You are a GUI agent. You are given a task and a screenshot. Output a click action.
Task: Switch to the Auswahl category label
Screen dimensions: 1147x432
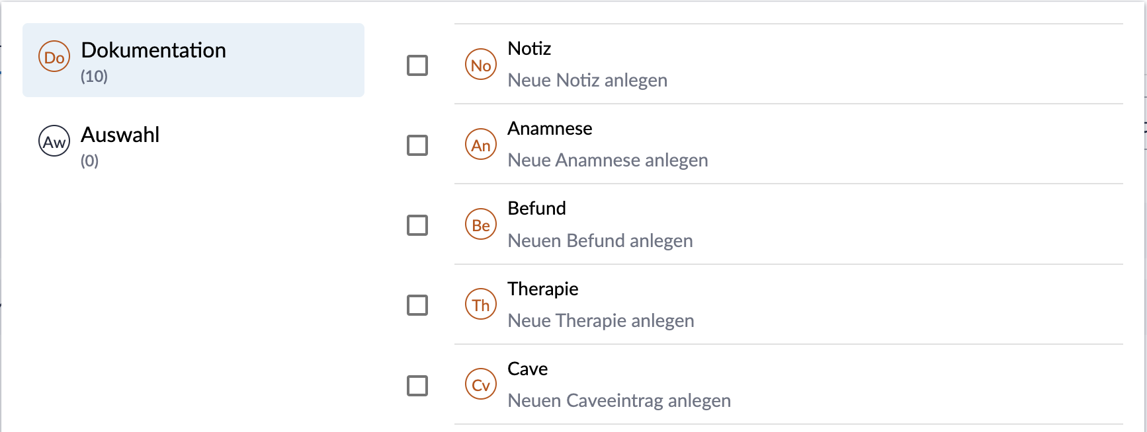[120, 135]
